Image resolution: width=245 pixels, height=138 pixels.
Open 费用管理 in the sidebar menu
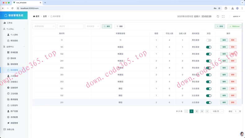coord(14,99)
